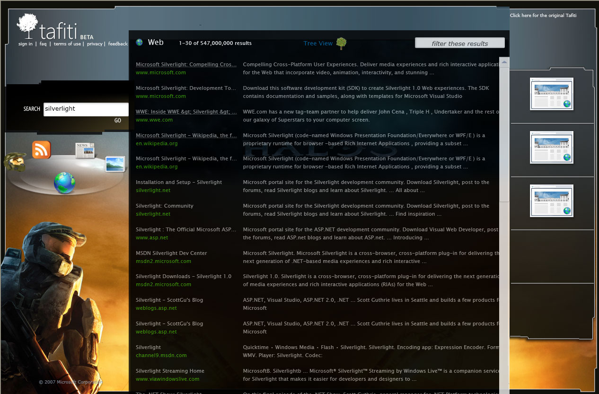Image resolution: width=599 pixels, height=394 pixels.
Task: Click the channel9.msdn.com URL
Action: pyautogui.click(x=161, y=356)
